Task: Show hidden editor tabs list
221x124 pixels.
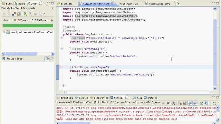Action: point(177,3)
